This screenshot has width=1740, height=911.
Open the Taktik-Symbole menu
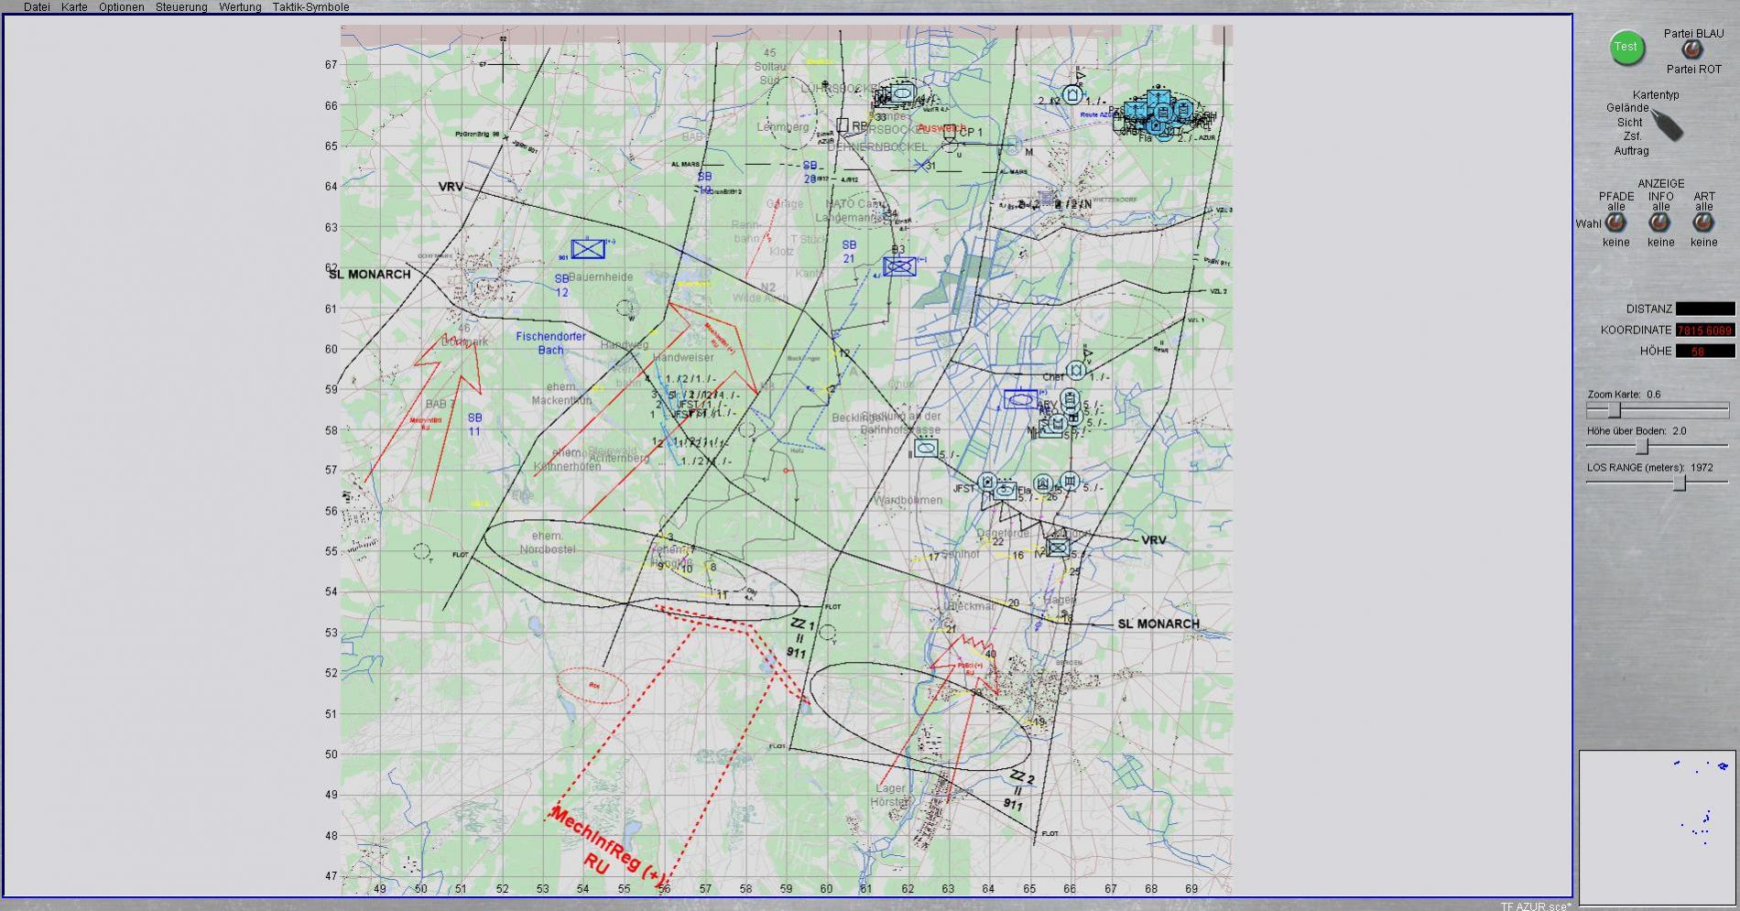click(x=310, y=7)
